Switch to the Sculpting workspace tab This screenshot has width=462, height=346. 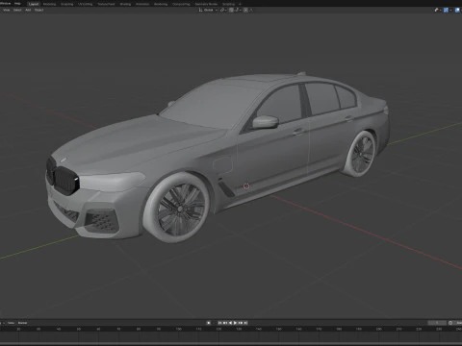pos(66,4)
